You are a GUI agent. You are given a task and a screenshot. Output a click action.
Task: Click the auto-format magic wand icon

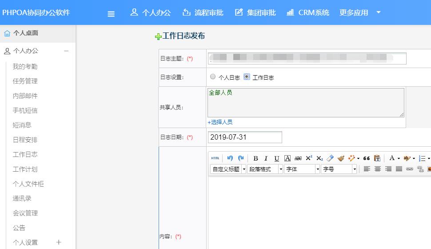click(351, 158)
